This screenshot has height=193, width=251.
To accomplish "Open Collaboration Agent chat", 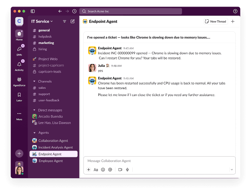I will click(53, 141).
